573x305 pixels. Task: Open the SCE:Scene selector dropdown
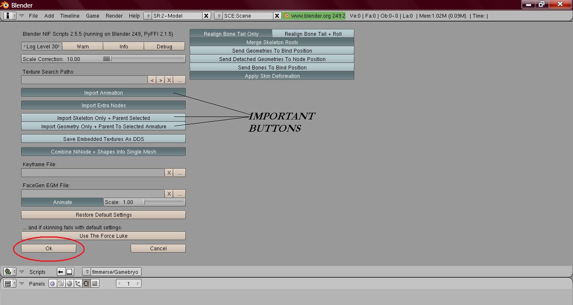(x=218, y=16)
